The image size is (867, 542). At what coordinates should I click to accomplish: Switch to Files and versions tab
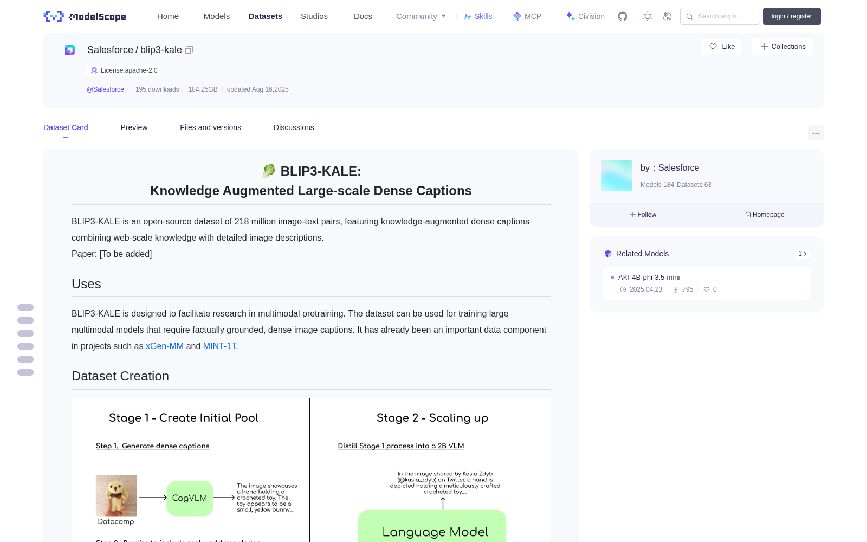210,127
